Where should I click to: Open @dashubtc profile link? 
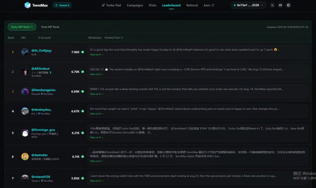[39, 155]
